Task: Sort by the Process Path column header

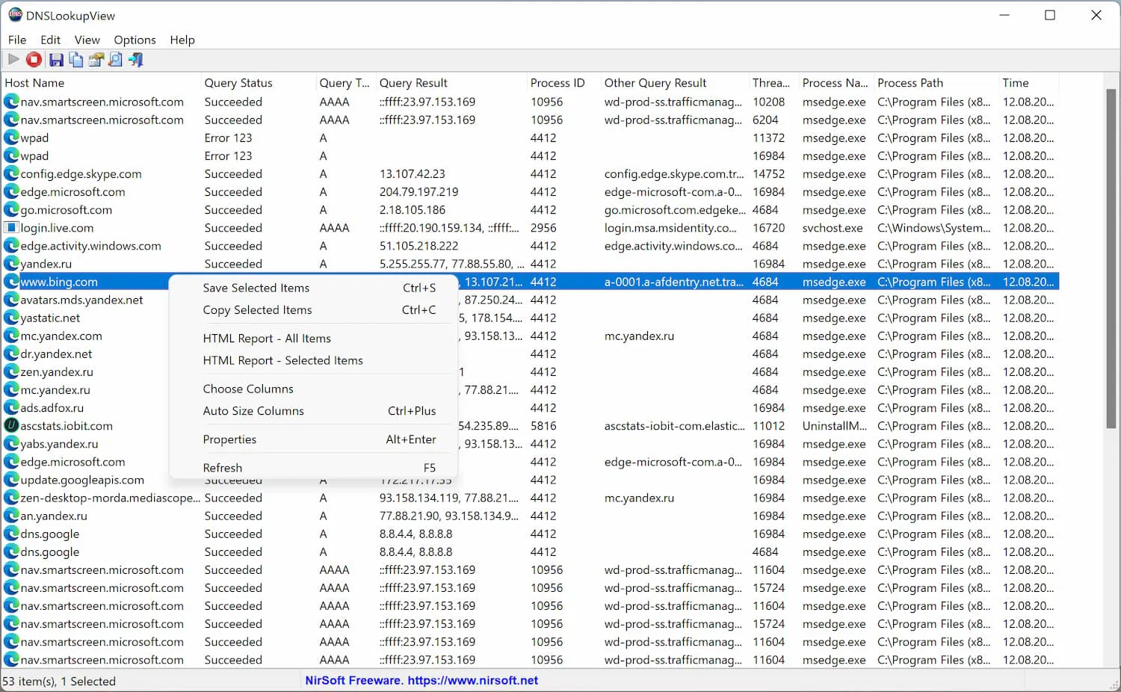Action: pyautogui.click(x=936, y=83)
